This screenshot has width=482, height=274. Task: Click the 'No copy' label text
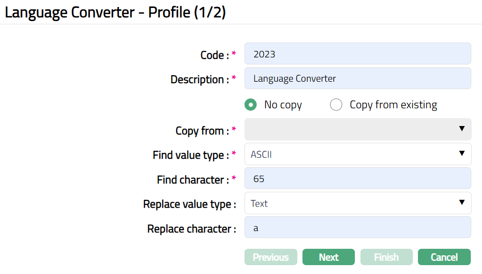tap(283, 105)
